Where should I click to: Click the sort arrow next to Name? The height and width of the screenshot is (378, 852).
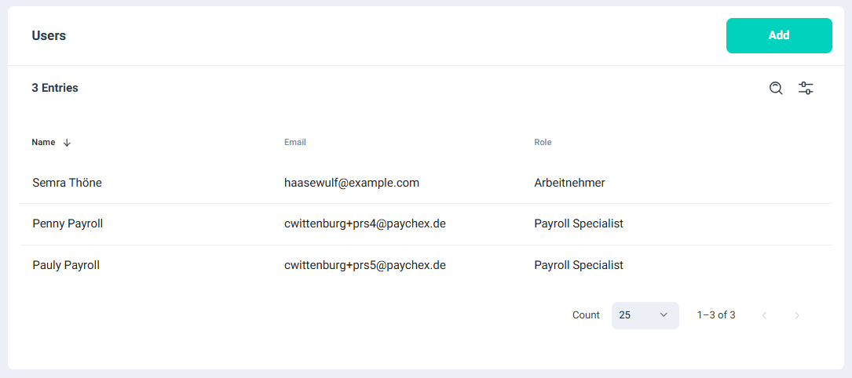[67, 143]
